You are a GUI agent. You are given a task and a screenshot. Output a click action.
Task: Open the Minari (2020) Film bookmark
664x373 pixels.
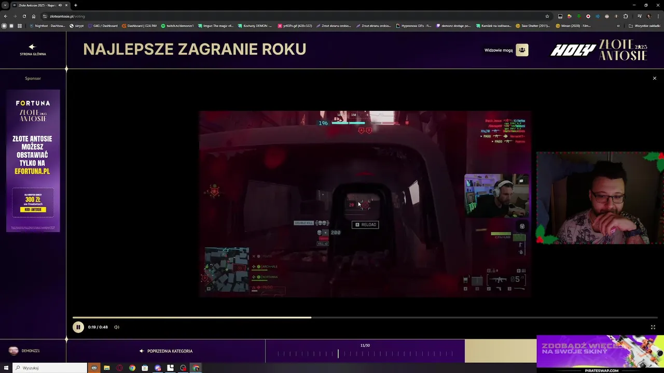point(573,25)
